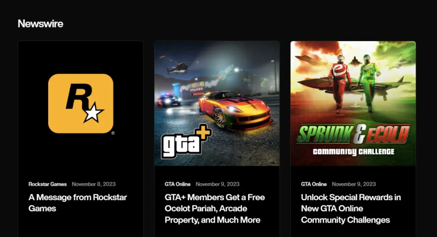Click the police car in the GTA+ image

coord(168,100)
